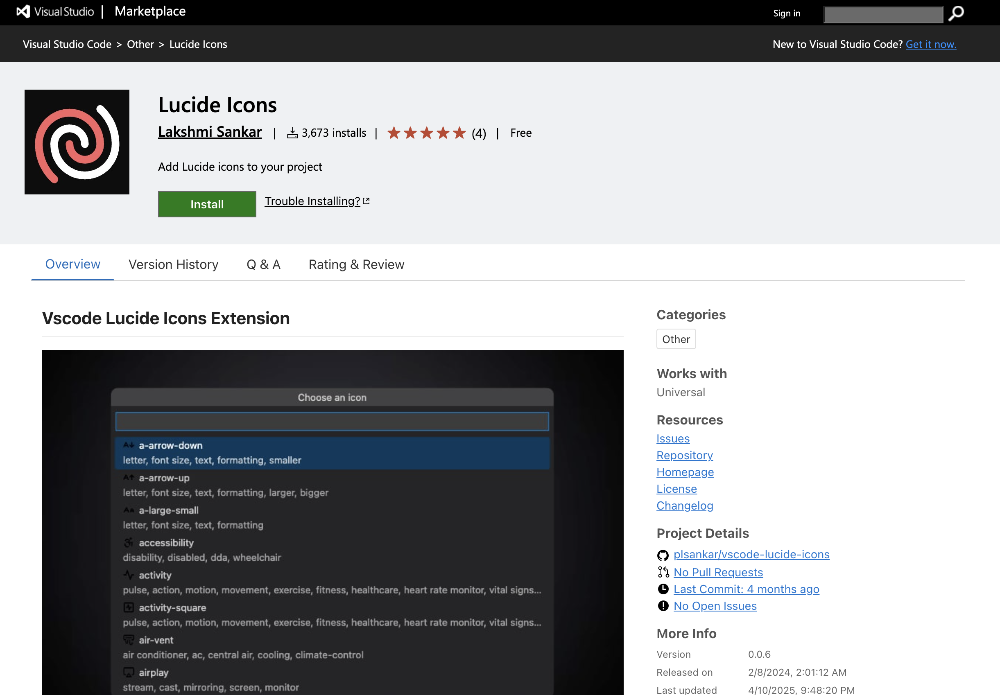This screenshot has width=1000, height=695.
Task: Click the pull request icon
Action: point(663,572)
